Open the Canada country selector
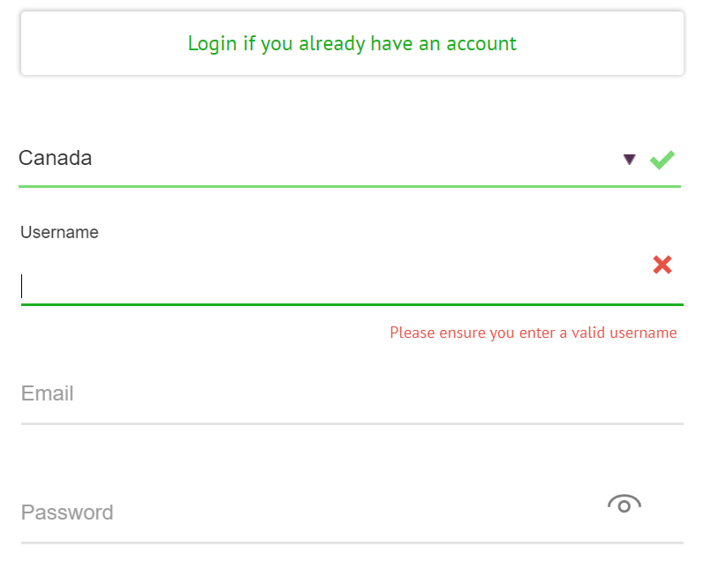The width and height of the screenshot is (711, 576). (350, 159)
